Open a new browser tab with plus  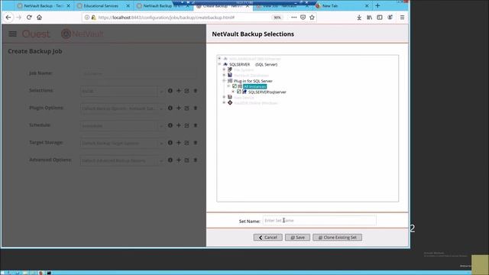coord(377,5)
